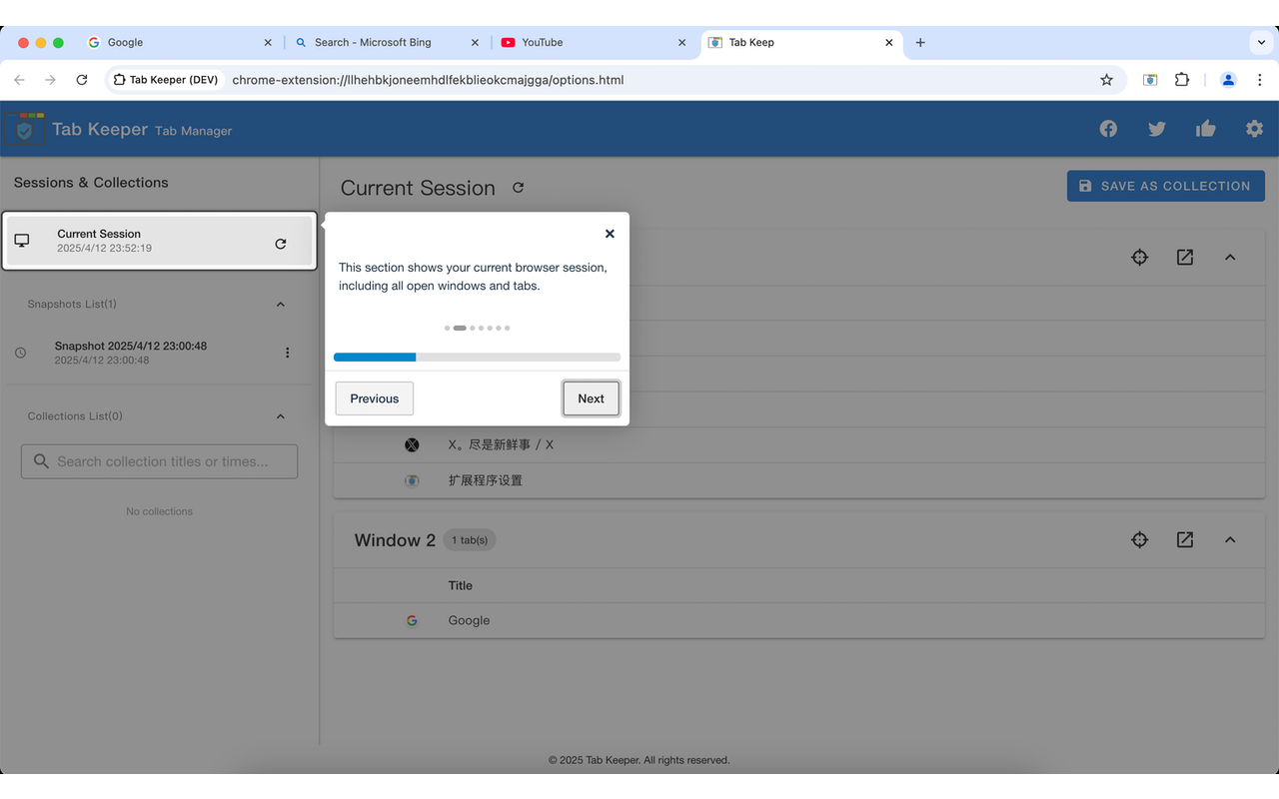The width and height of the screenshot is (1279, 799).
Task: Collapse Collections List section
Action: point(281,416)
